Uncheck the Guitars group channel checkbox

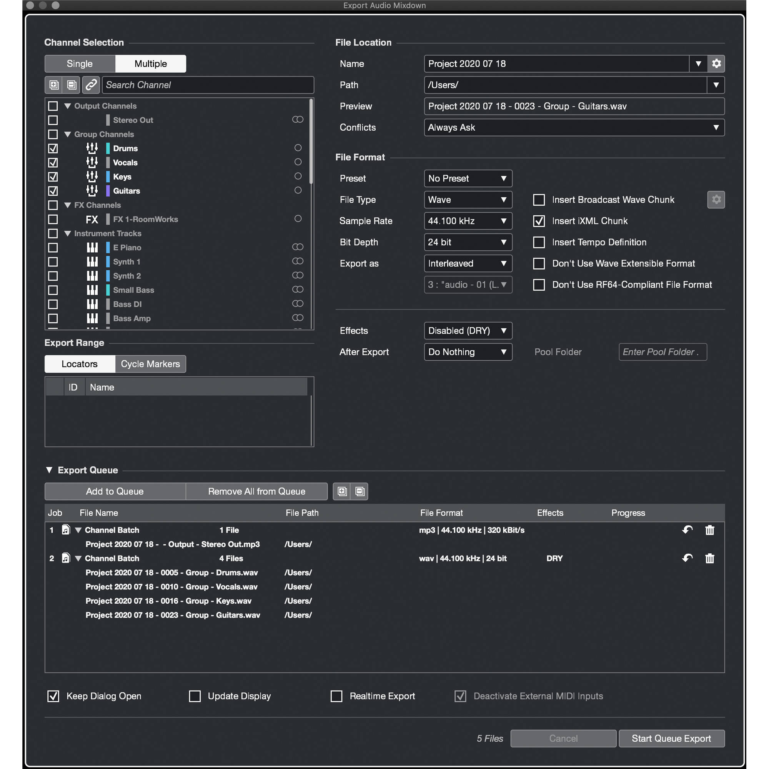point(53,191)
